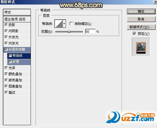Image resolution: width=157 pixels, height=128 pixels.
Task: Toggle the 图案叠加 pattern overlay checkbox
Action: point(6,86)
